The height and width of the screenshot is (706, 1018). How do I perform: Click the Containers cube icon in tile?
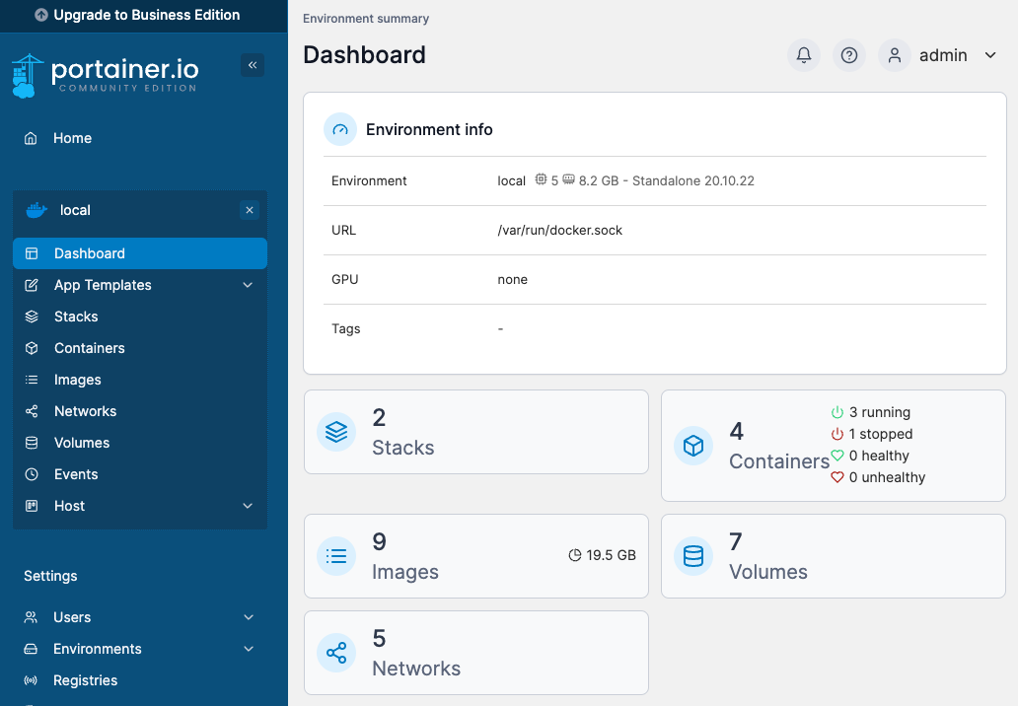pyautogui.click(x=693, y=446)
